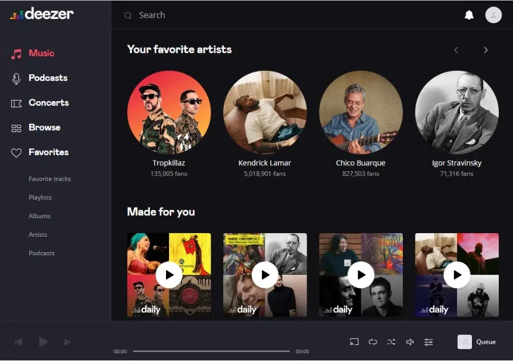Play the daily mix with Jobim cover
This screenshot has width=513, height=361.
pos(361,275)
